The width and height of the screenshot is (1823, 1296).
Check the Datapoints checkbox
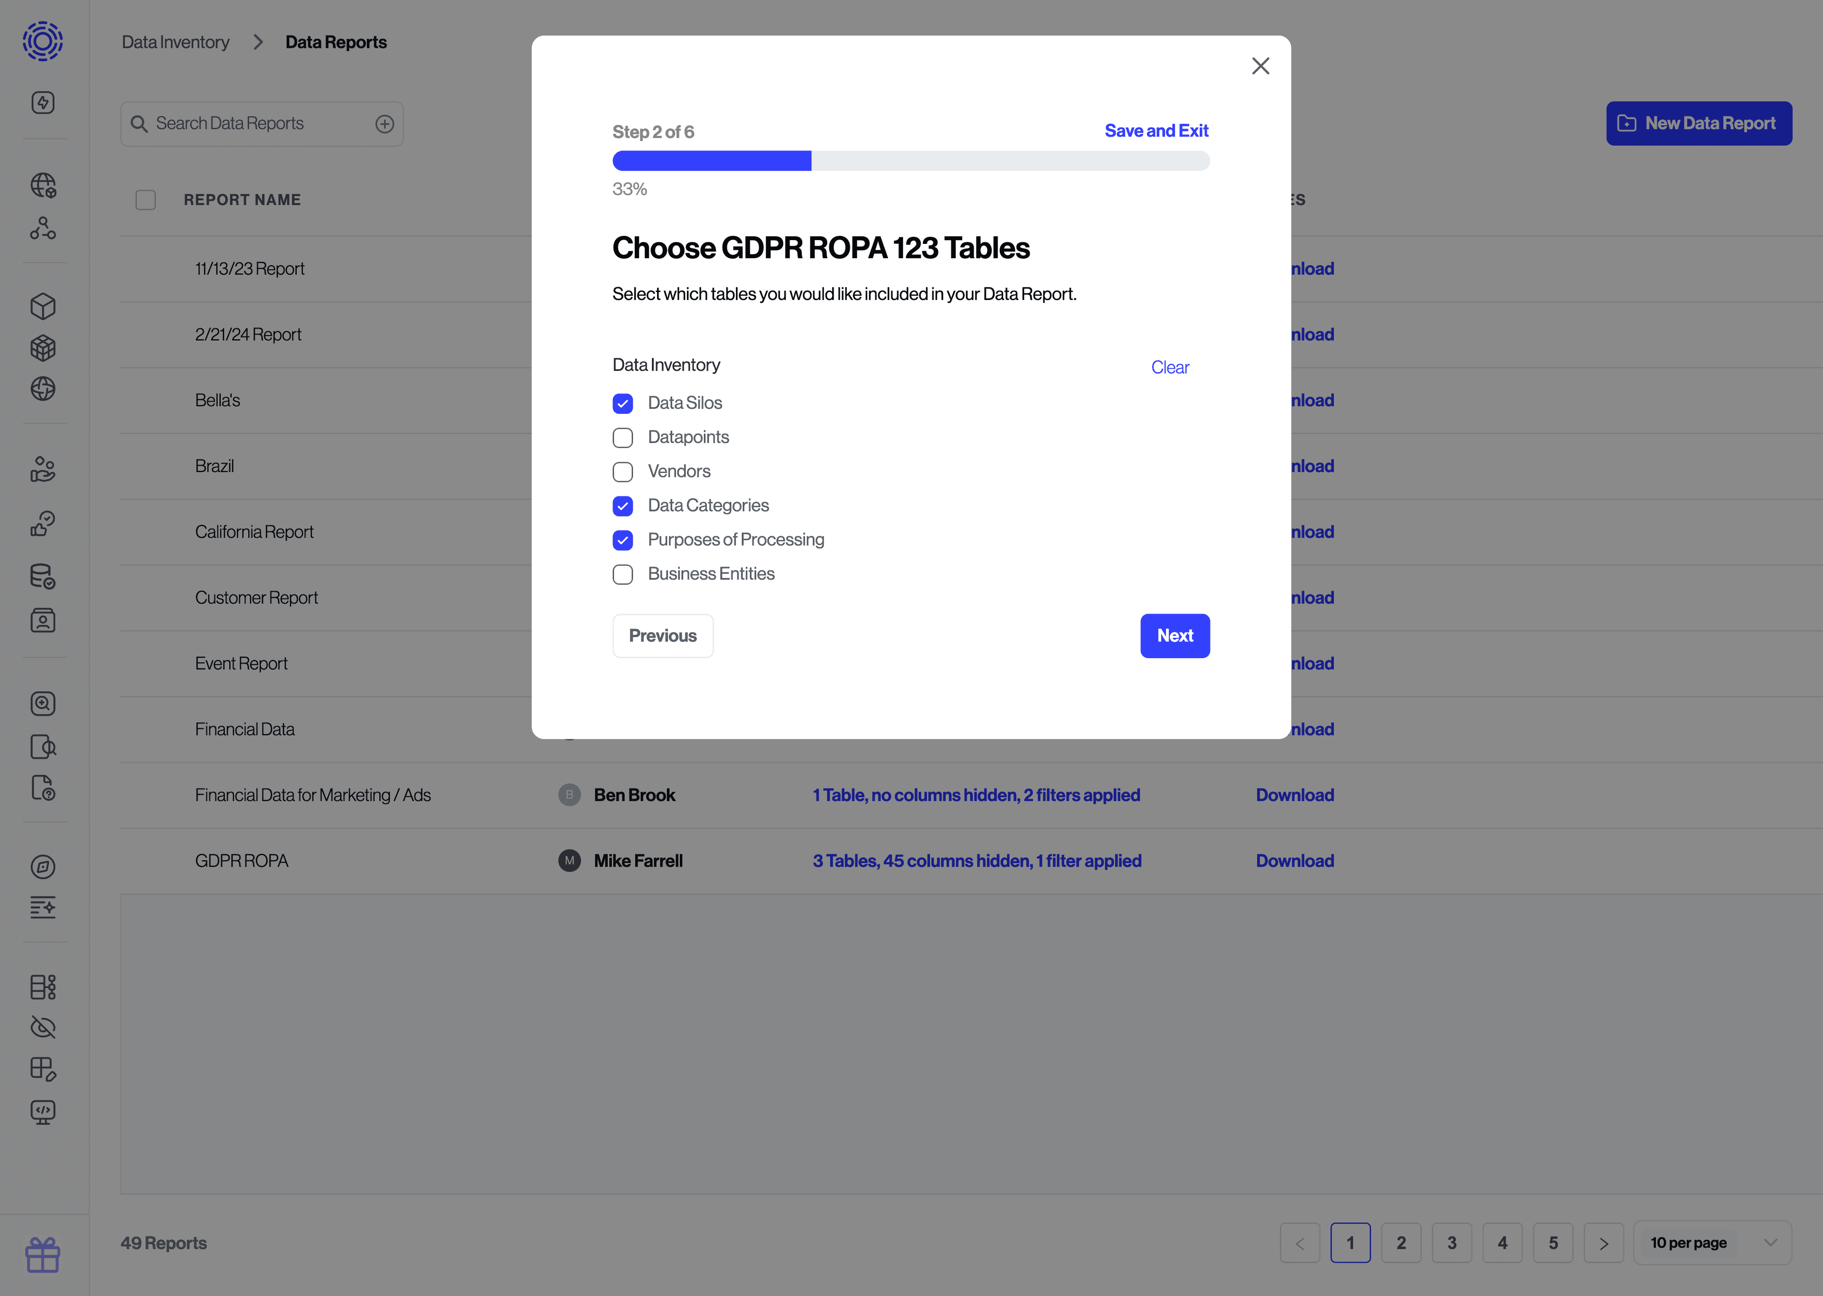(622, 438)
